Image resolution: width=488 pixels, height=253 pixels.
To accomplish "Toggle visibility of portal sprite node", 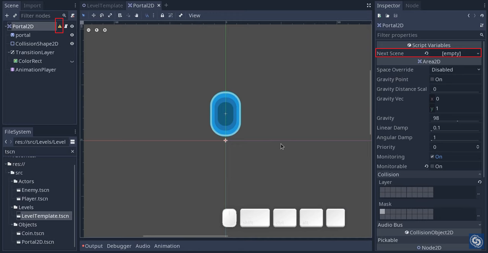I will point(72,35).
